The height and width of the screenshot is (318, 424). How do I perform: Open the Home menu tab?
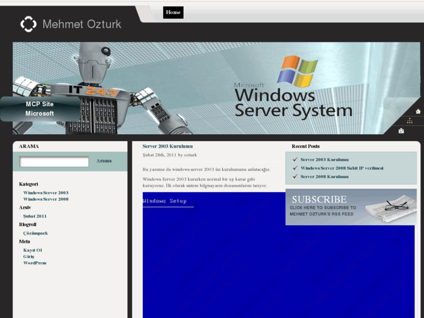[x=173, y=12]
